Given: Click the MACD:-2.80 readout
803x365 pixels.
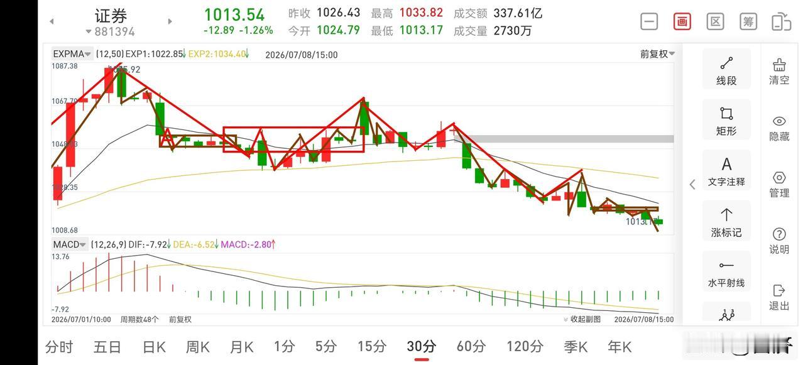Looking at the screenshot, I should tap(248, 244).
